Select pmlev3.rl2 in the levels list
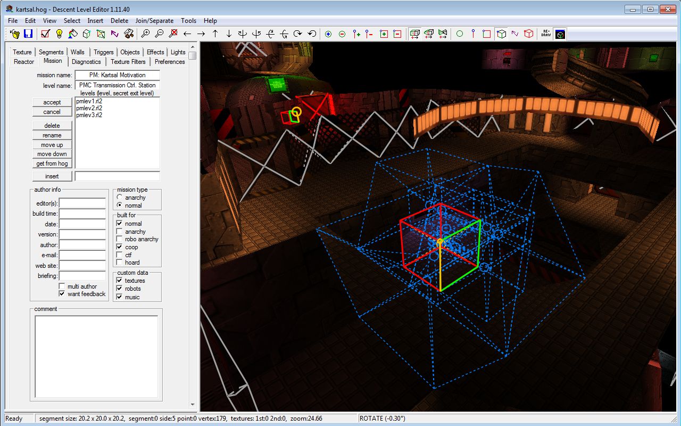The width and height of the screenshot is (681, 426). (x=89, y=115)
